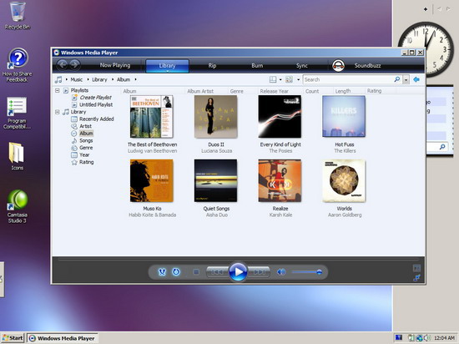
Task: Collapse the Playlists tree node
Action: (58, 90)
